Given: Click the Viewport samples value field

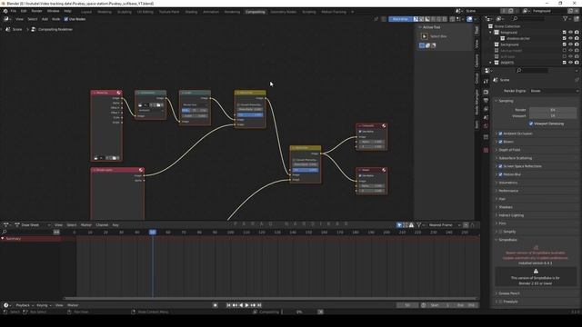Looking at the screenshot, I should coord(553,115).
